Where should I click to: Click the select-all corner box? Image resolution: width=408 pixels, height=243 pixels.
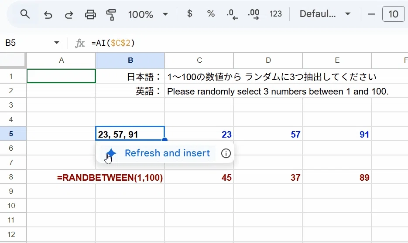click(13, 60)
